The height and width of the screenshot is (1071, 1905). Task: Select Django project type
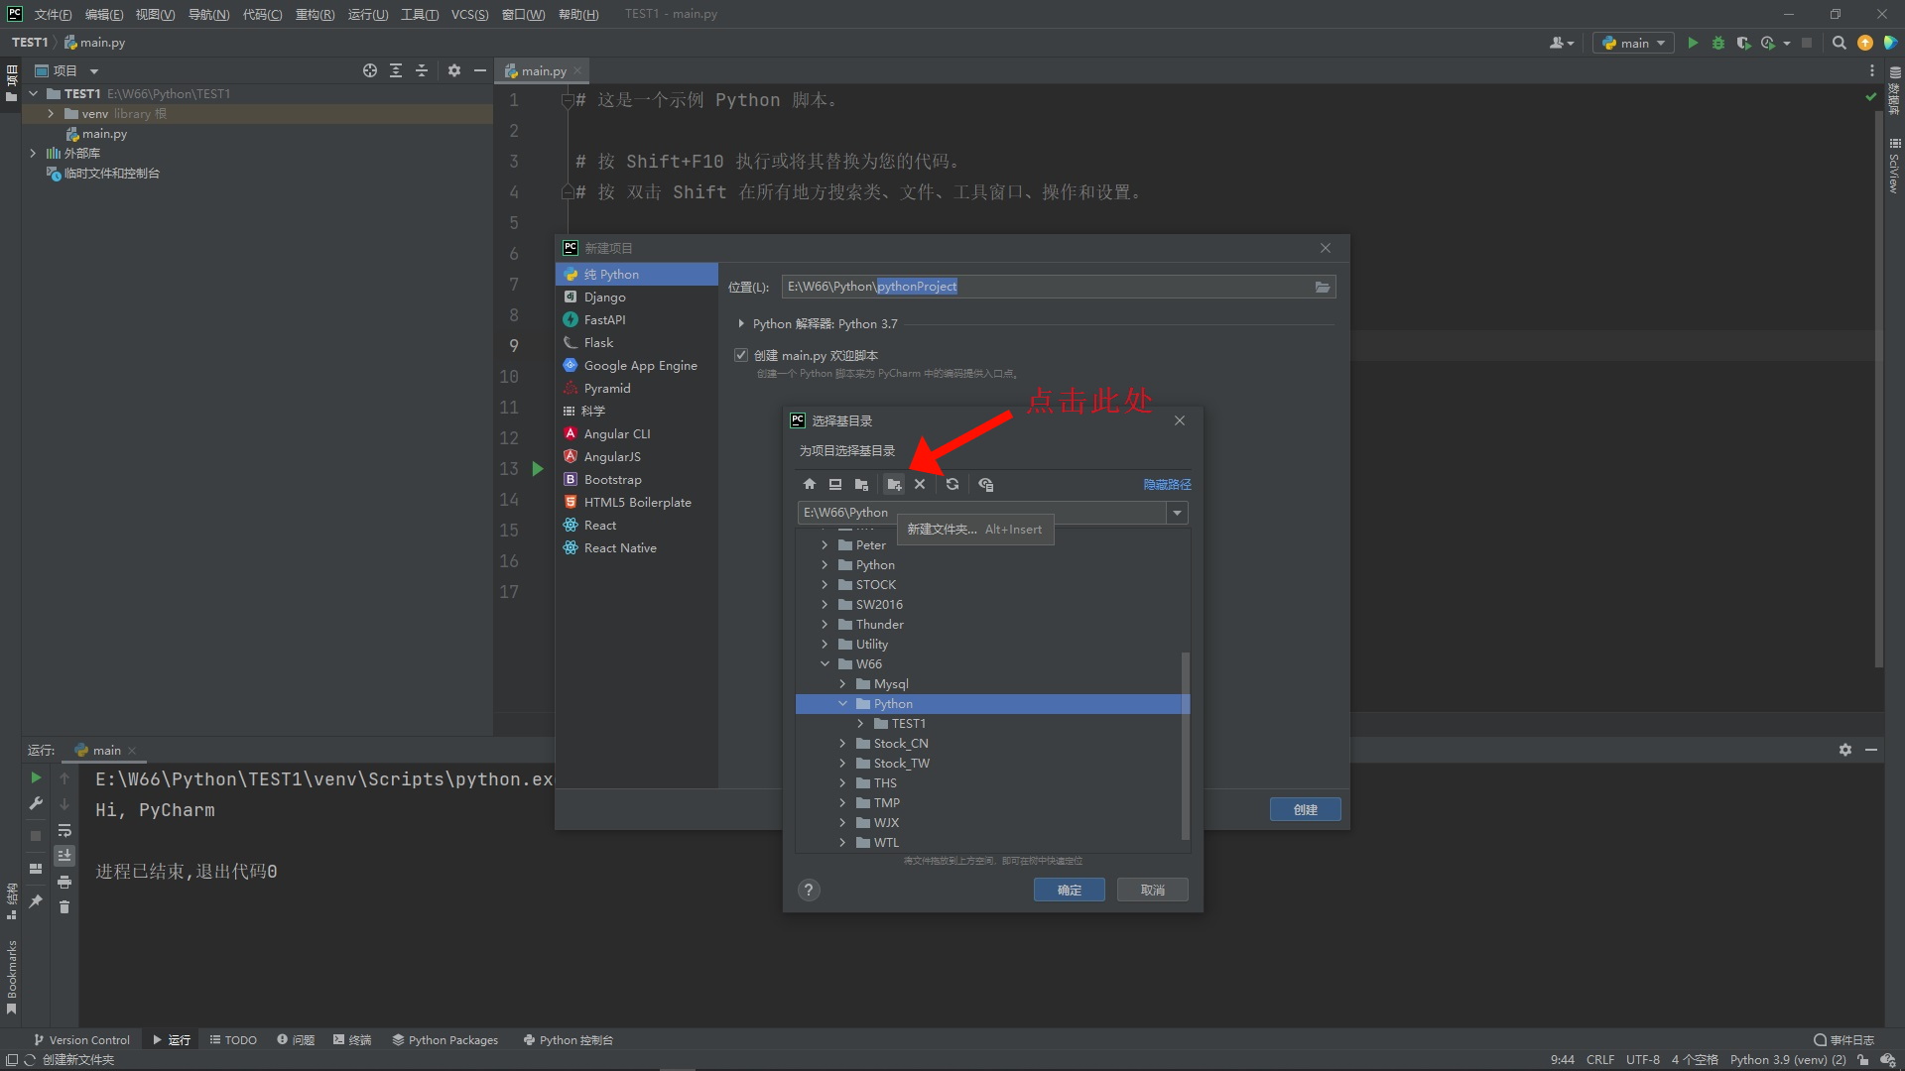637,297
